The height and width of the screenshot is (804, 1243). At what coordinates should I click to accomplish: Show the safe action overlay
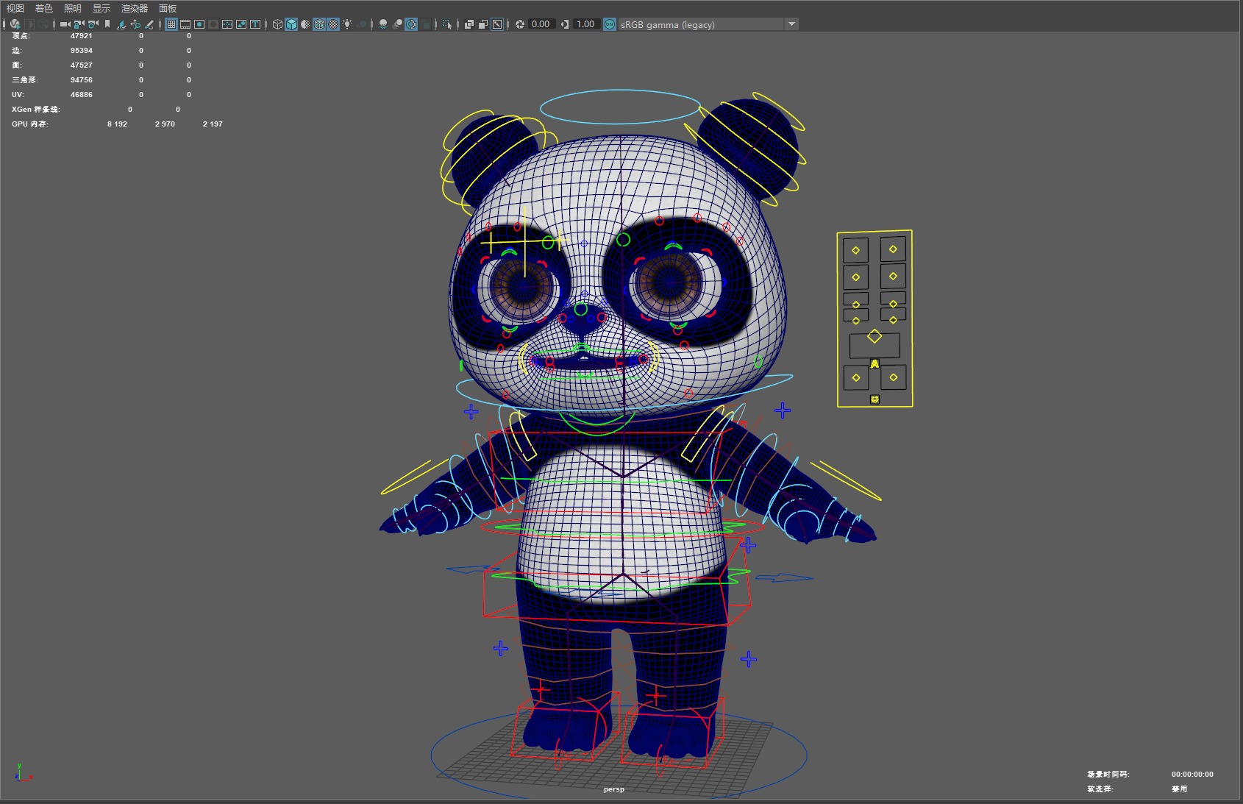click(x=241, y=24)
